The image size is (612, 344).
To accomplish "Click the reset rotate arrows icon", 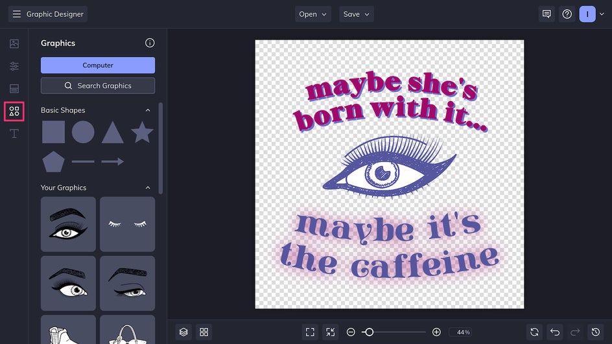I will (x=534, y=332).
